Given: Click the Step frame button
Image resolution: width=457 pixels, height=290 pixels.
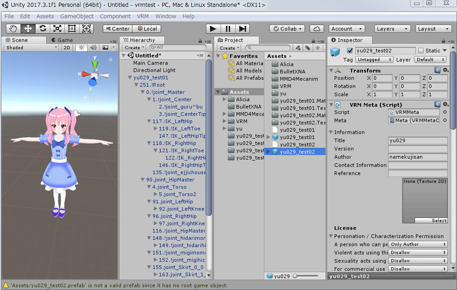Looking at the screenshot, I should pos(242,29).
